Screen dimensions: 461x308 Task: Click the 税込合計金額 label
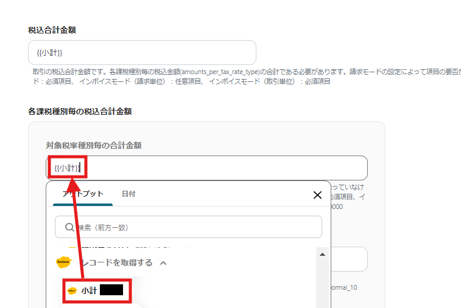(52, 30)
